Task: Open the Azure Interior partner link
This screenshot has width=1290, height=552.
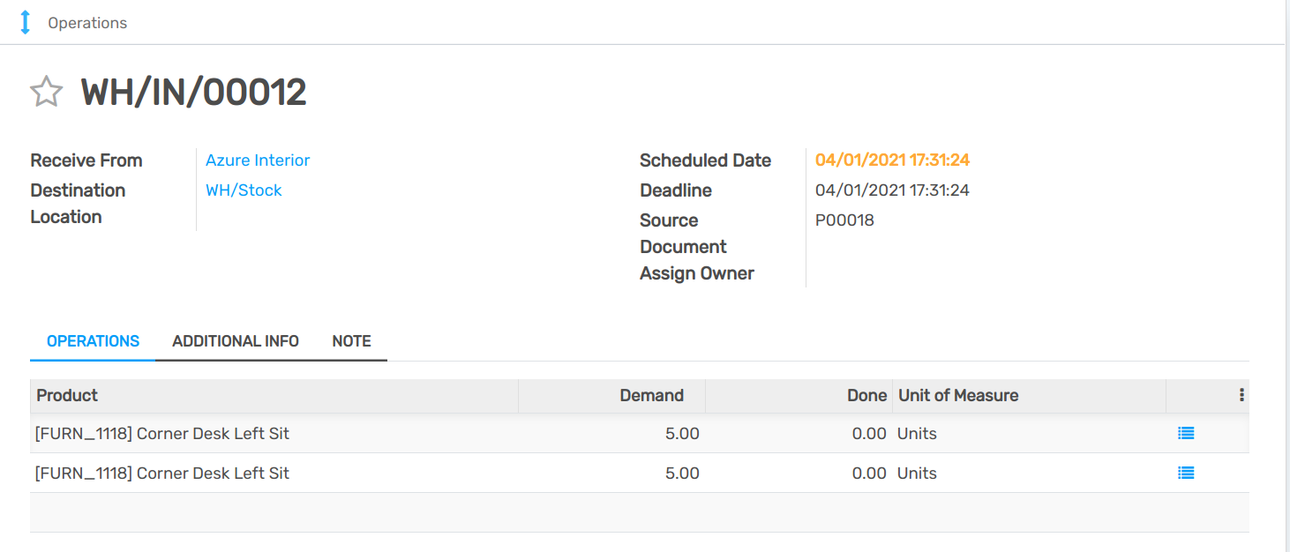Action: pyautogui.click(x=258, y=160)
